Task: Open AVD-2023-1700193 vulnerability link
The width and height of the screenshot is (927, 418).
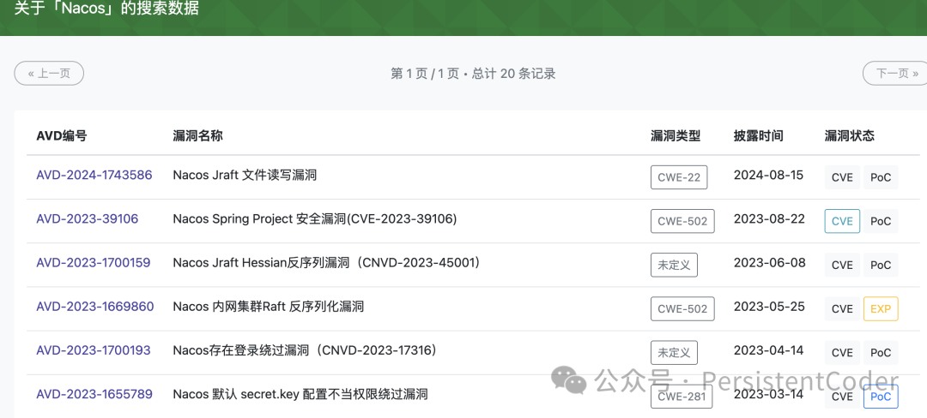Action: [94, 350]
